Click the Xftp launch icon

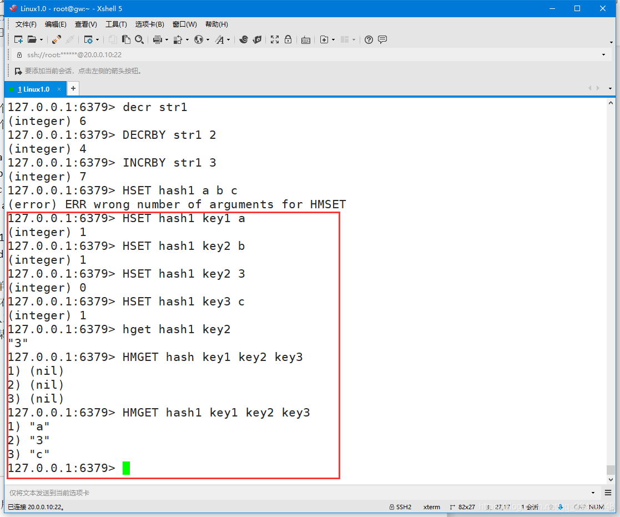tap(257, 39)
